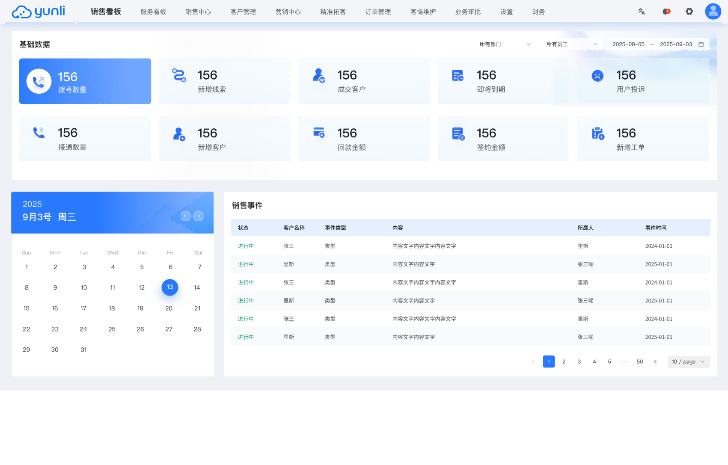This screenshot has width=728, height=465.
Task: Open the notification message bubble icon
Action: (665, 12)
